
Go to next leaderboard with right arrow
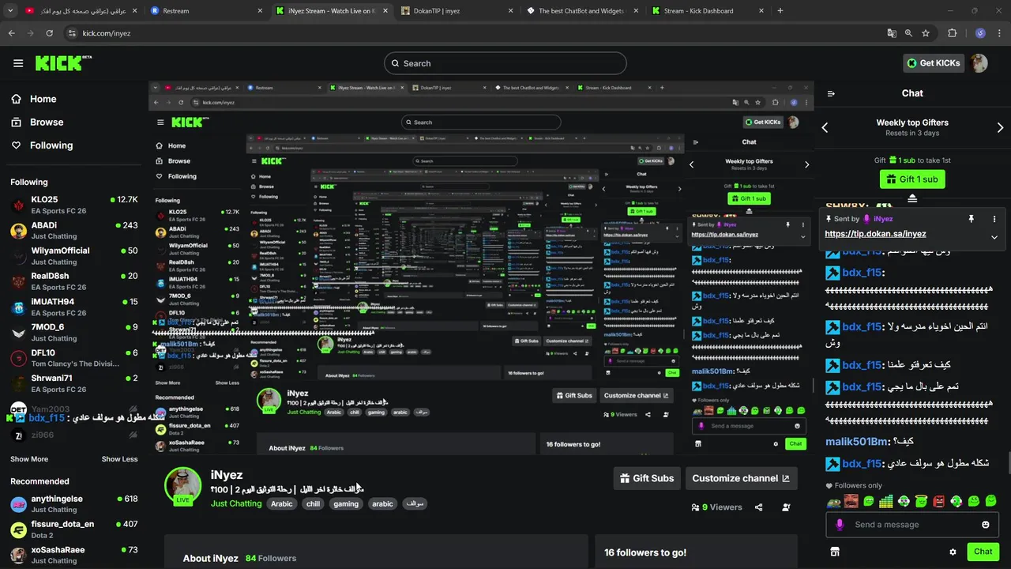[x=1000, y=127]
